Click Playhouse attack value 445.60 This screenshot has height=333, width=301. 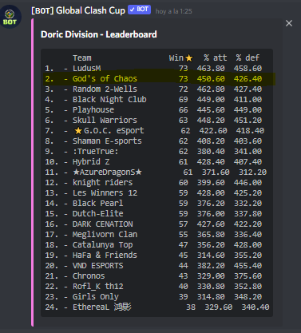(211, 109)
